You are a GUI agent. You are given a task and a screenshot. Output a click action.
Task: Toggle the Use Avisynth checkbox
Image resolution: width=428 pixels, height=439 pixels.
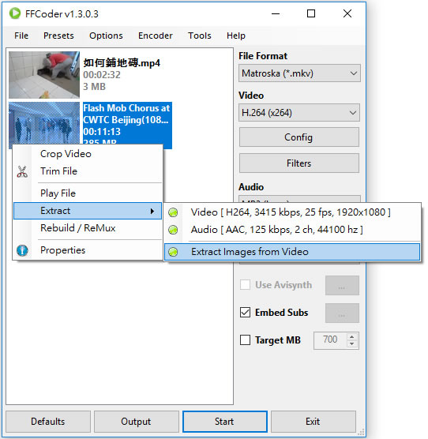[246, 285]
